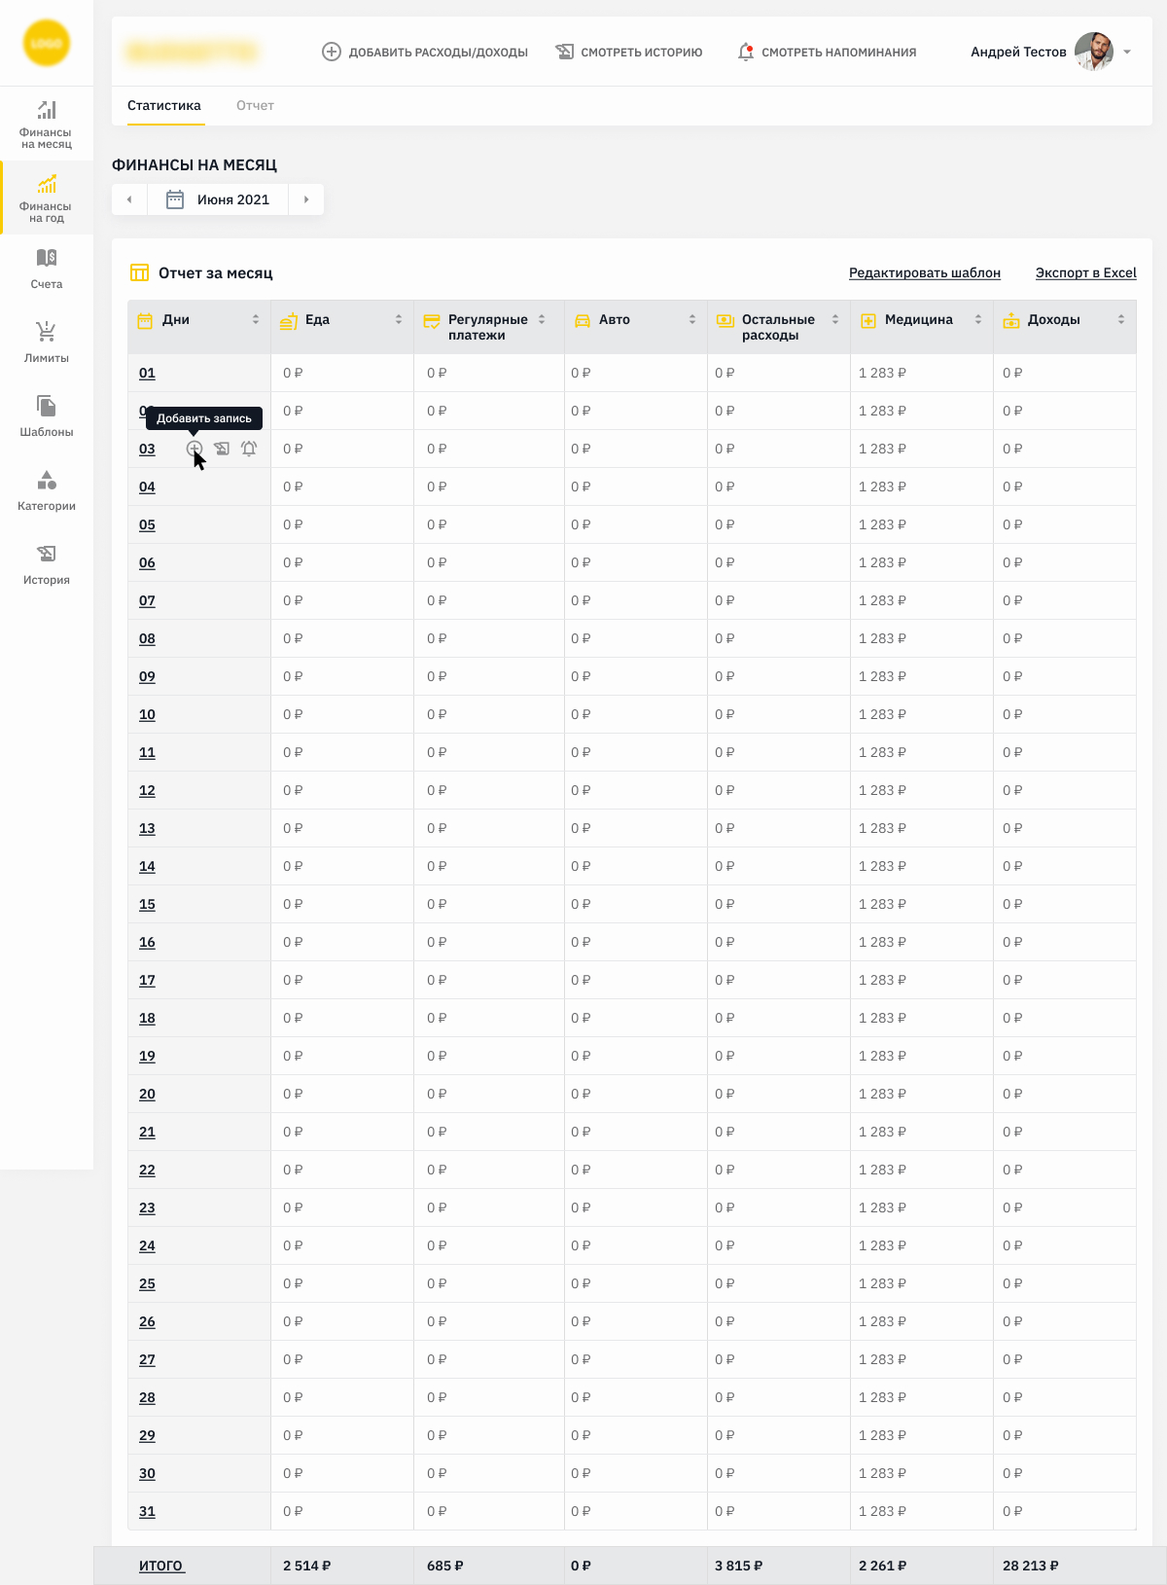Click the yellow logo circle
1167x1585 pixels.
tap(47, 43)
